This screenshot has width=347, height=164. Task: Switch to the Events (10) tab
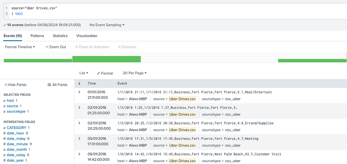[x=12, y=36]
